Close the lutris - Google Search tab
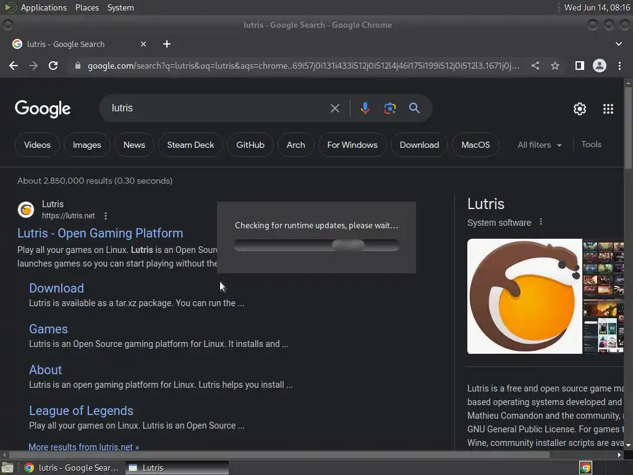Screen dimensions: 633x475 click(x=143, y=44)
